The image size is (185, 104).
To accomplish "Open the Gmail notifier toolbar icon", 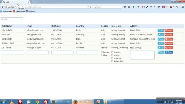I will pos(143,7).
